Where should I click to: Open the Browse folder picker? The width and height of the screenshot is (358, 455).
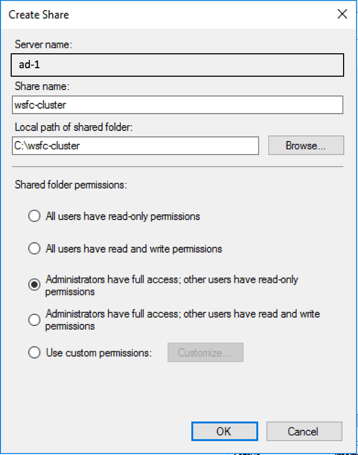tap(306, 145)
